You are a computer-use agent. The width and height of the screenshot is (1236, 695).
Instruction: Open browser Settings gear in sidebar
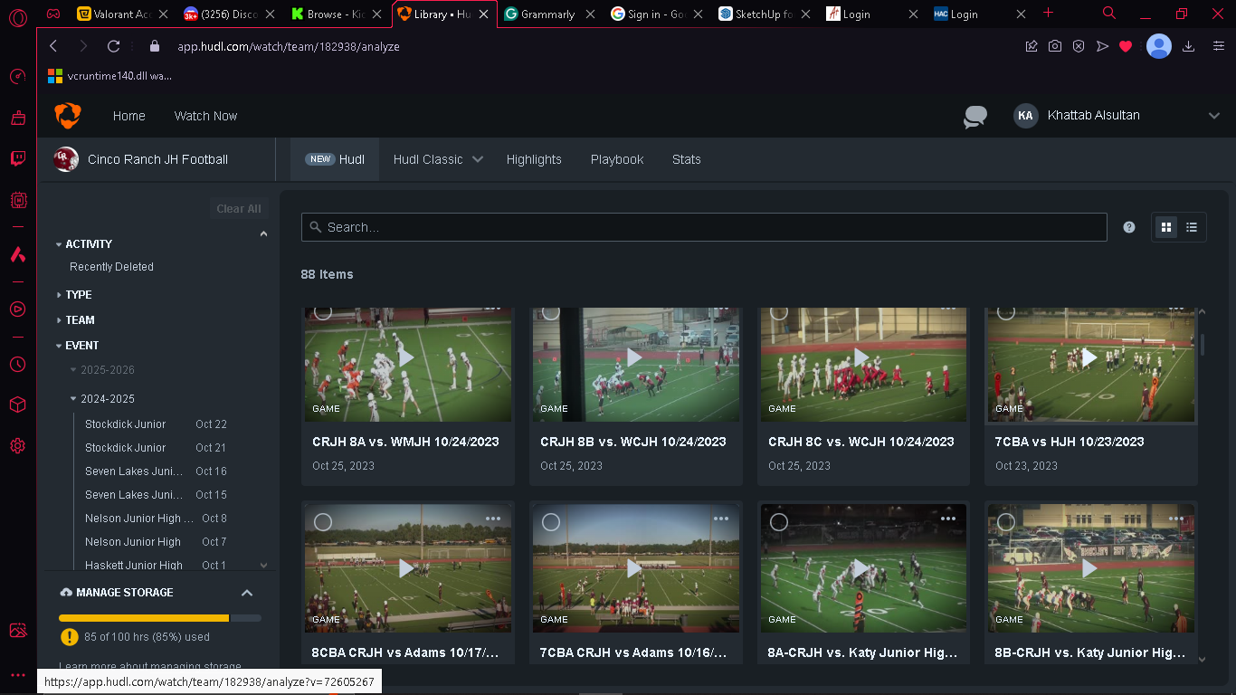pyautogui.click(x=17, y=446)
